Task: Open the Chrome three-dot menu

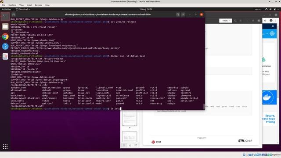Action: coord(276,21)
